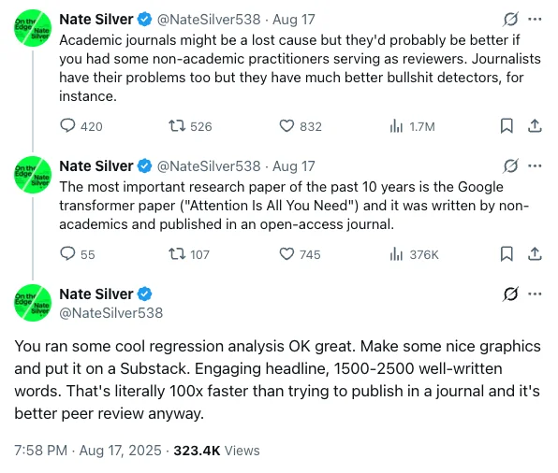Bookmark the academic journals tweet
This screenshot has width=558, height=473.
507,126
